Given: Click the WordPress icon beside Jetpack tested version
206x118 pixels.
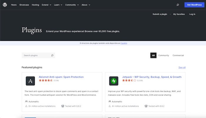Looking at the screenshot, I should pyautogui.click(x=146, y=106).
